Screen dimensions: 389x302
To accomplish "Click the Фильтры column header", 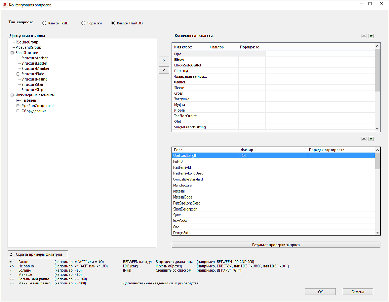I will (x=223, y=47).
